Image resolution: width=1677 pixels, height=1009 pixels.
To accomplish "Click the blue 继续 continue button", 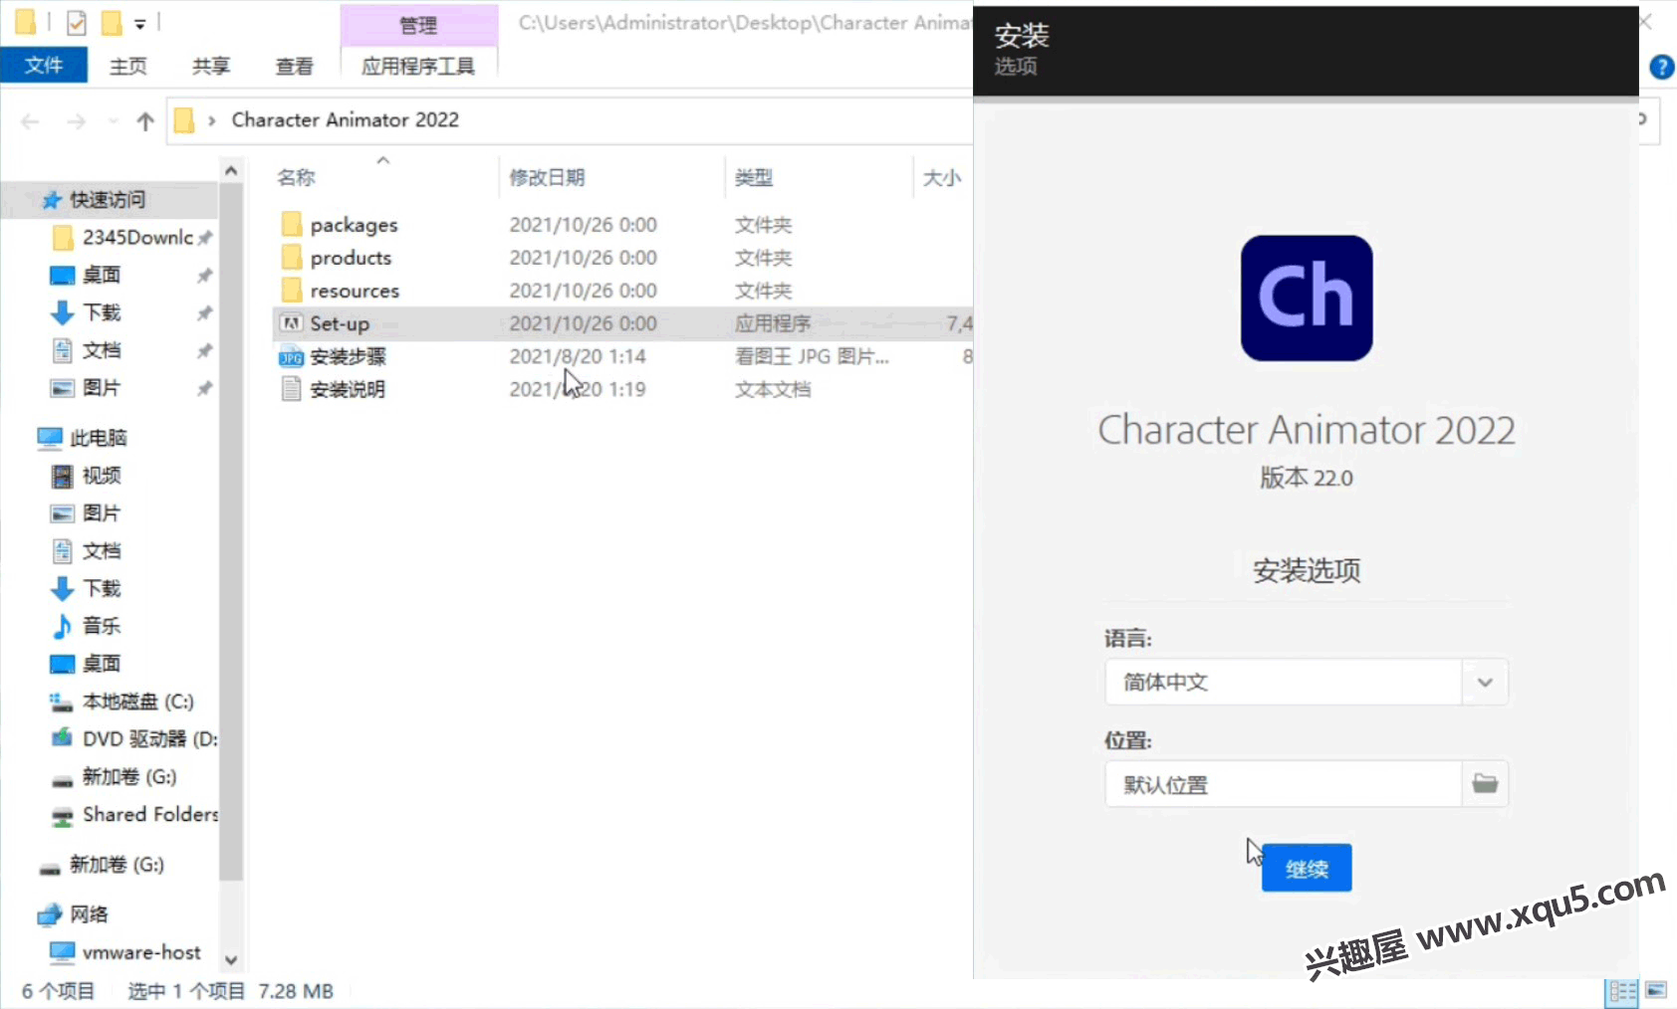I will [x=1307, y=868].
